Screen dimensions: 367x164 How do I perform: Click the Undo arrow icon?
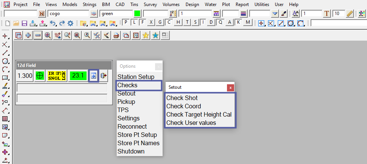coord(53,23)
